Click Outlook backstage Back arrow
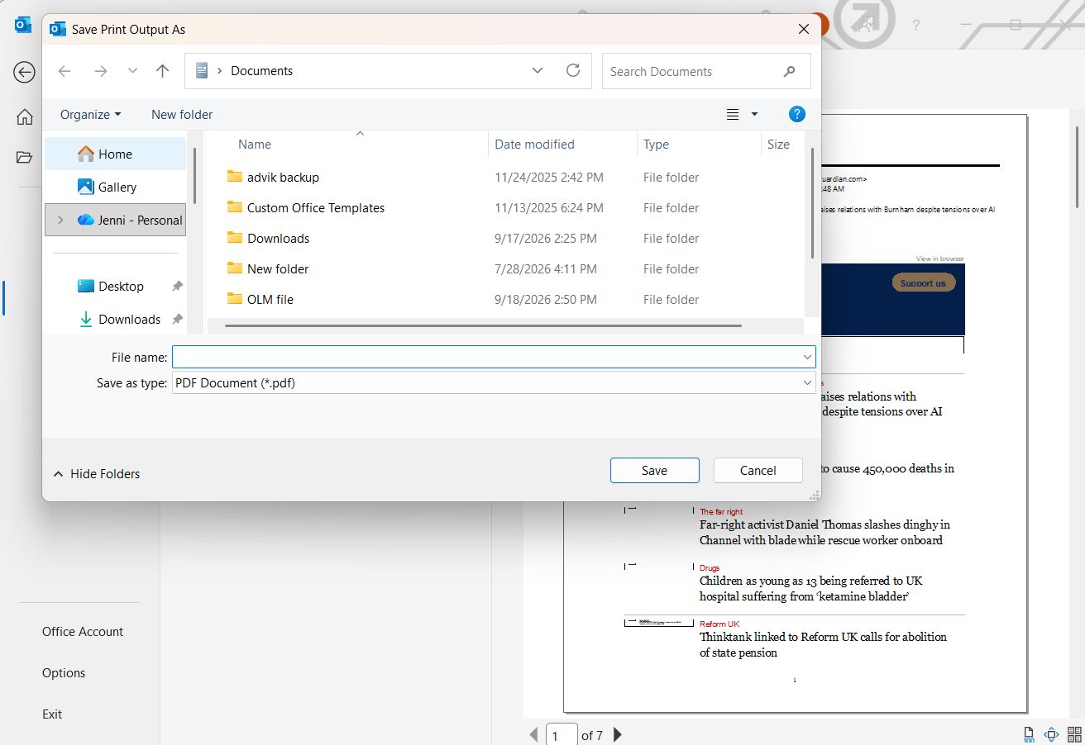The width and height of the screenshot is (1085, 745). [24, 73]
